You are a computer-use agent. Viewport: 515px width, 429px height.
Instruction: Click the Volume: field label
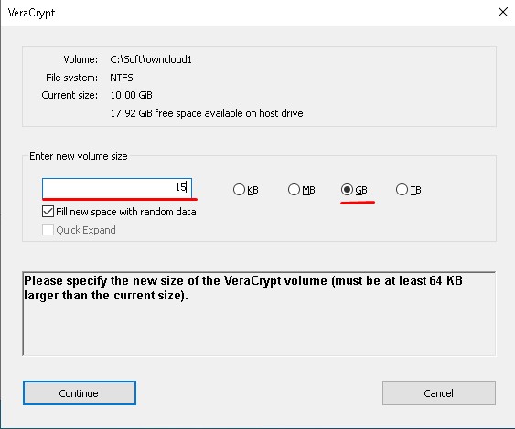pos(80,59)
